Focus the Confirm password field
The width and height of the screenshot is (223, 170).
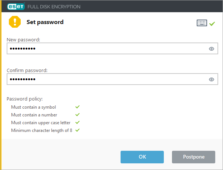112,79
